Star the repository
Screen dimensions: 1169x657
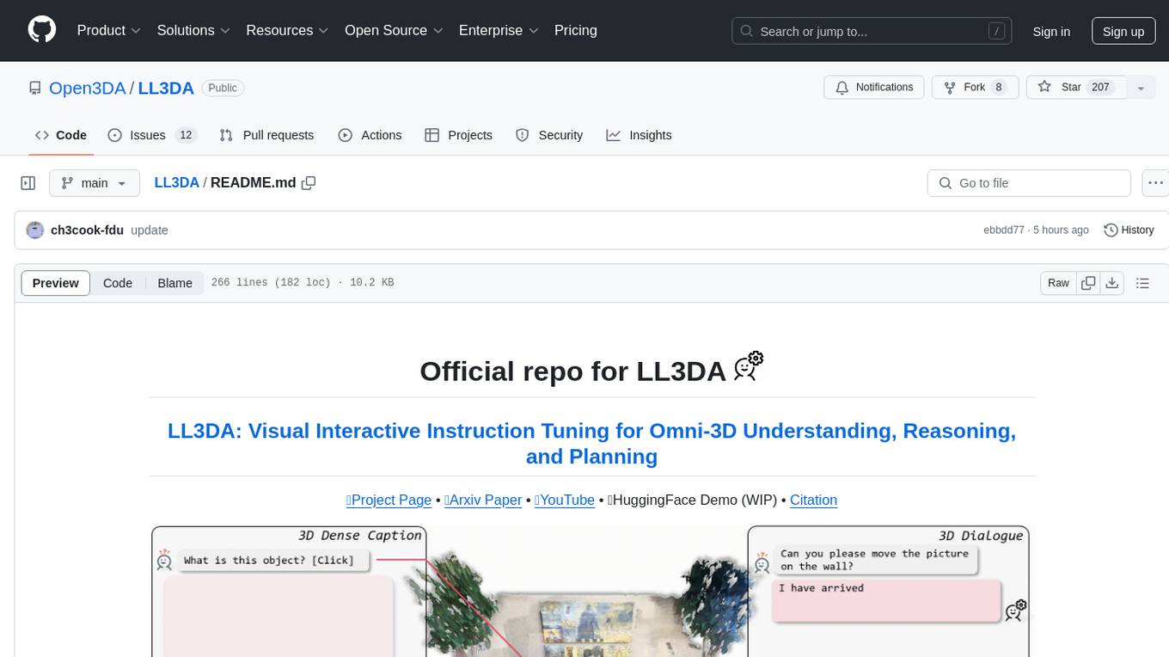(x=1075, y=88)
